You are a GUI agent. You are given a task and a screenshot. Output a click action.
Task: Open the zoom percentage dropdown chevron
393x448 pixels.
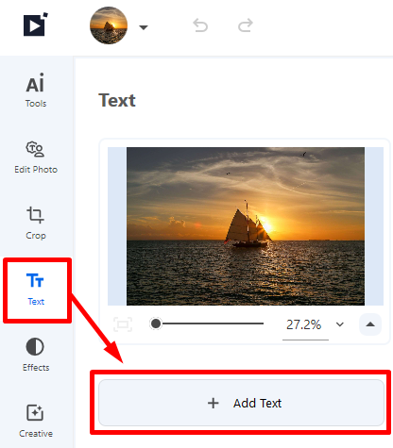[x=340, y=324]
